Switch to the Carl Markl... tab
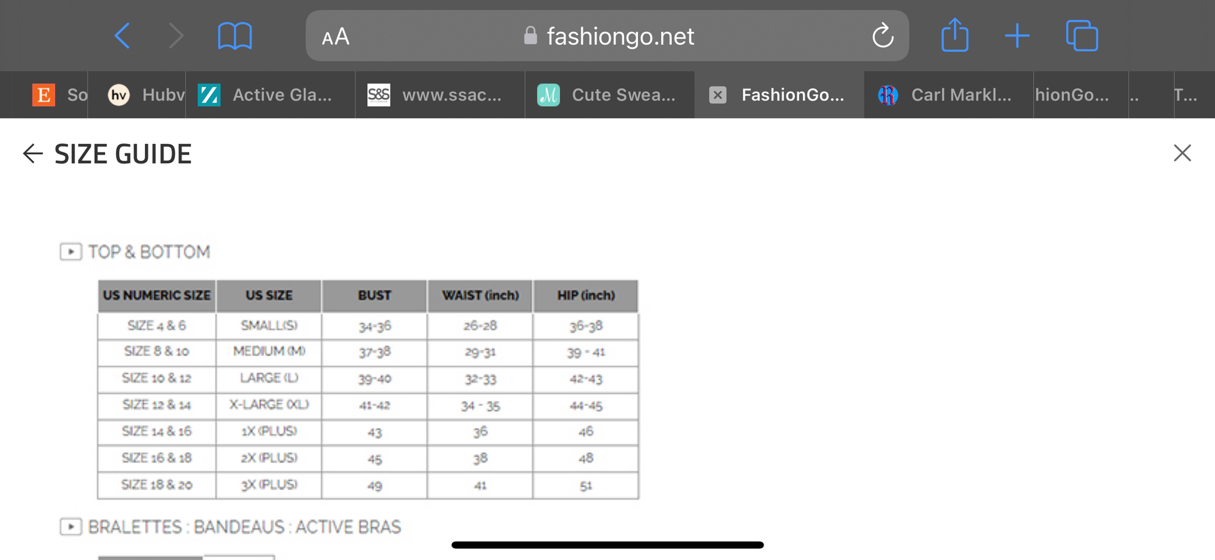 [949, 95]
